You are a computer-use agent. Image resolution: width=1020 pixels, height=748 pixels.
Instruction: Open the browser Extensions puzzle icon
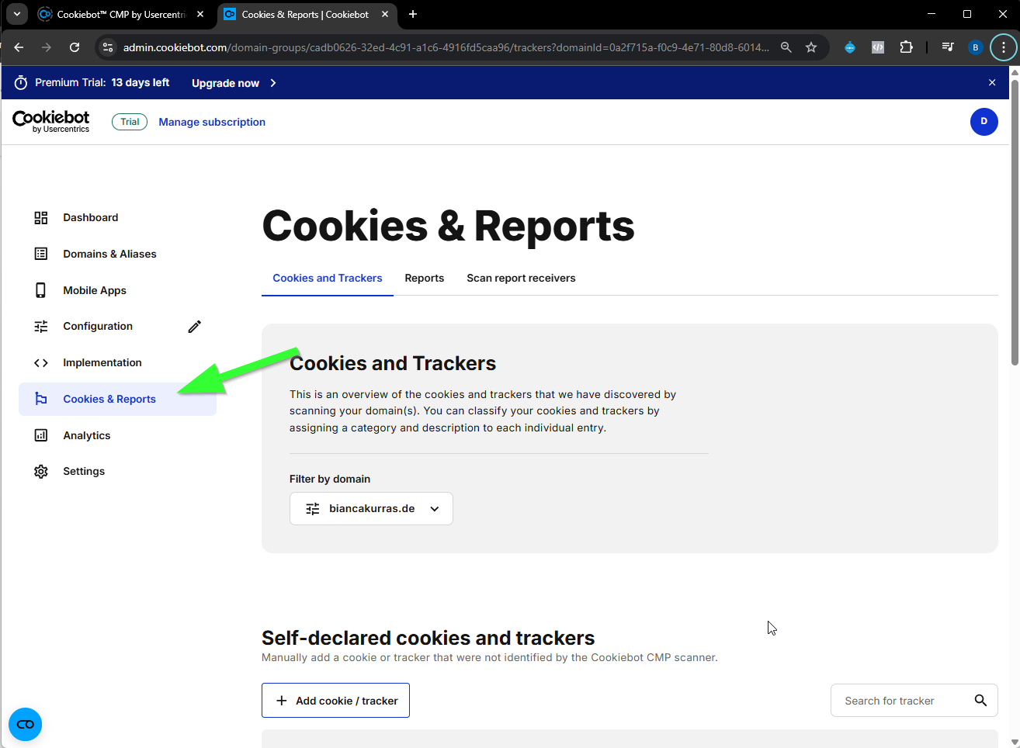[906, 47]
